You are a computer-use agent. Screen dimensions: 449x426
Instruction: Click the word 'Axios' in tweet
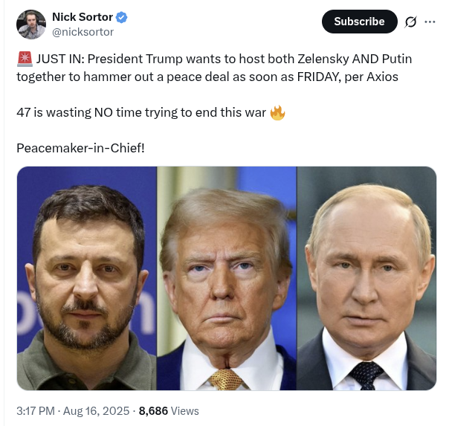click(x=382, y=77)
